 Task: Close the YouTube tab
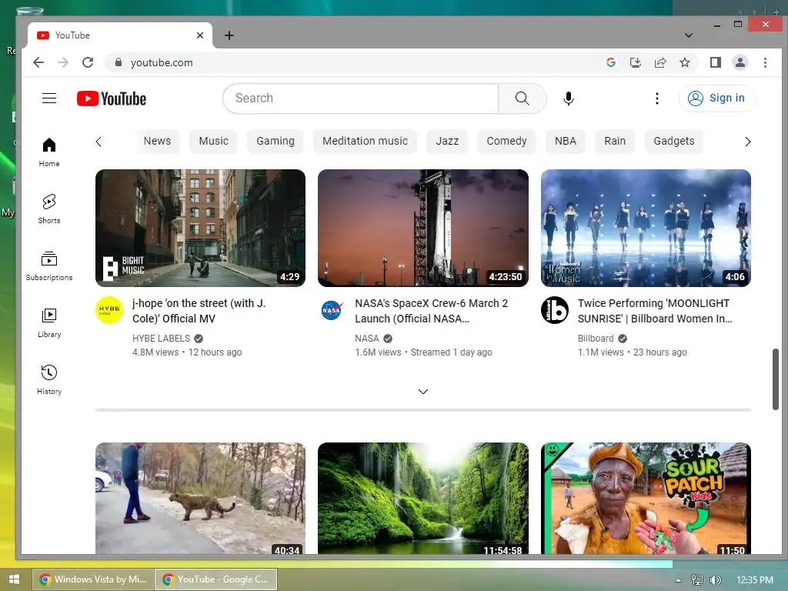click(x=200, y=35)
